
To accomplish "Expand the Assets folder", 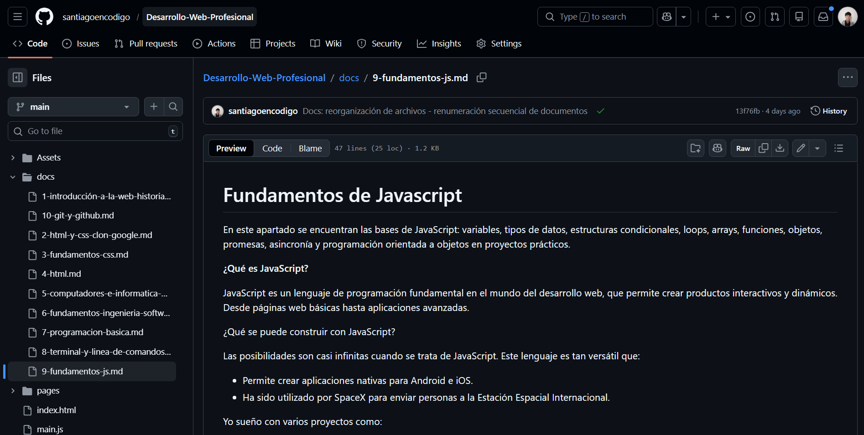I will pos(12,157).
